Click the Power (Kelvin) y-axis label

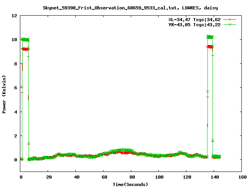[4, 94]
